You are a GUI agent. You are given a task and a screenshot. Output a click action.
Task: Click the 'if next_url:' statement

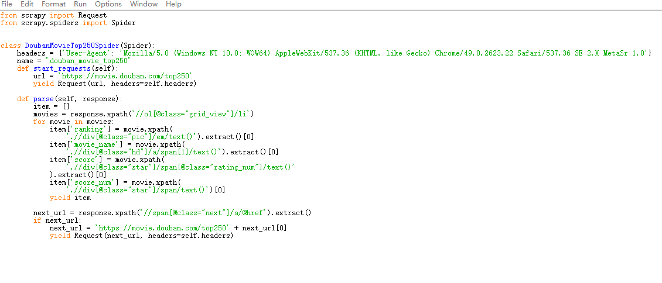click(56, 220)
